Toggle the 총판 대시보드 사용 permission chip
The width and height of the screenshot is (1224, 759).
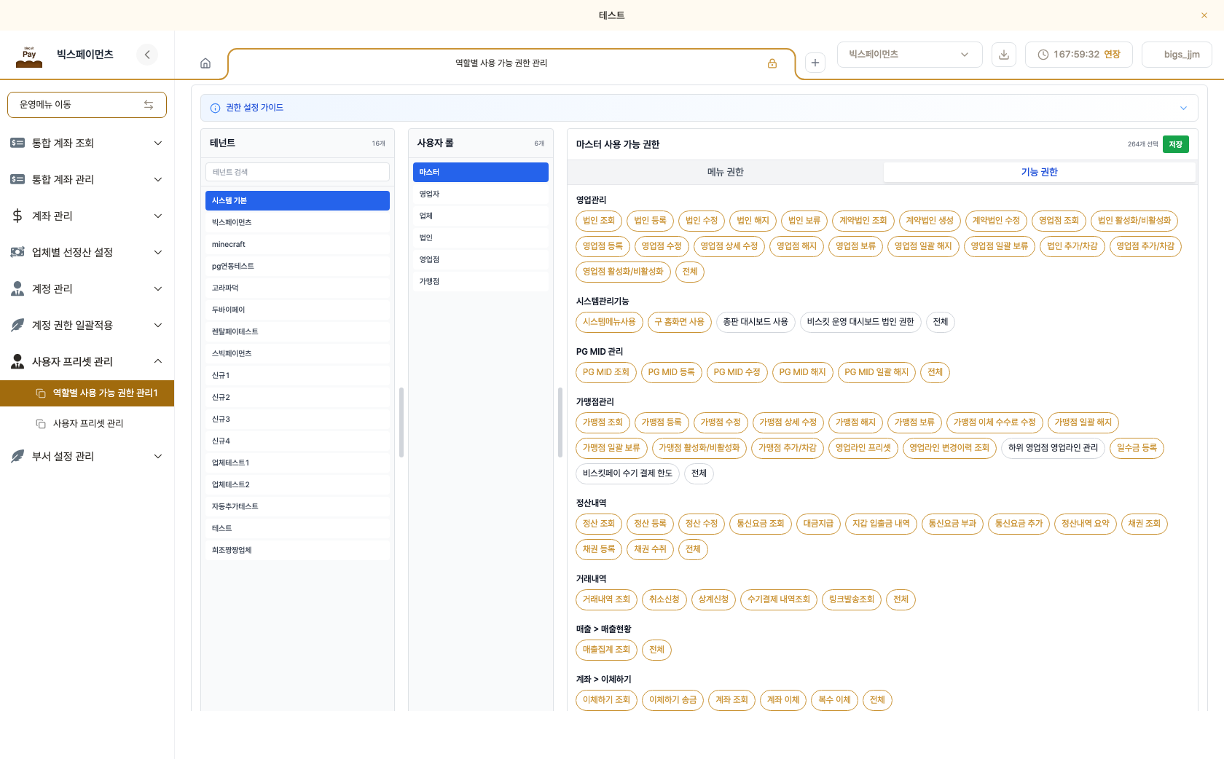pyautogui.click(x=756, y=322)
